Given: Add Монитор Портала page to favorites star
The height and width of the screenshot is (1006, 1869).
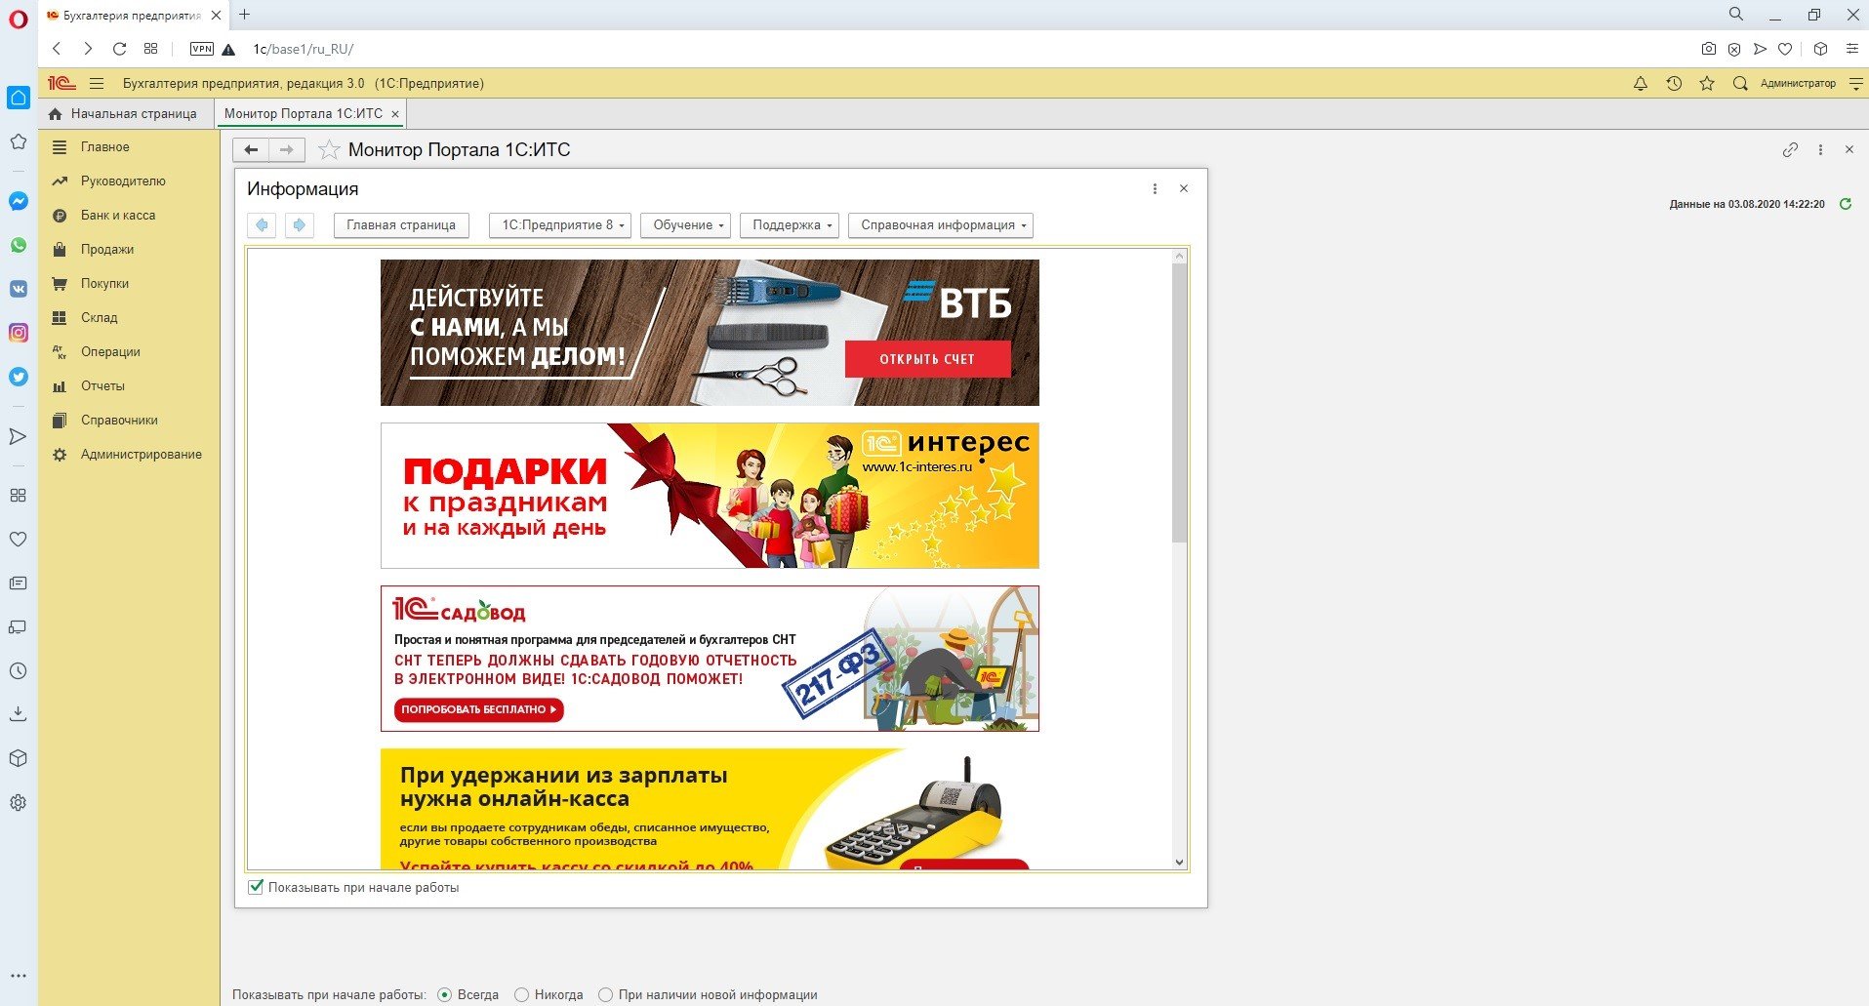Looking at the screenshot, I should tap(330, 149).
